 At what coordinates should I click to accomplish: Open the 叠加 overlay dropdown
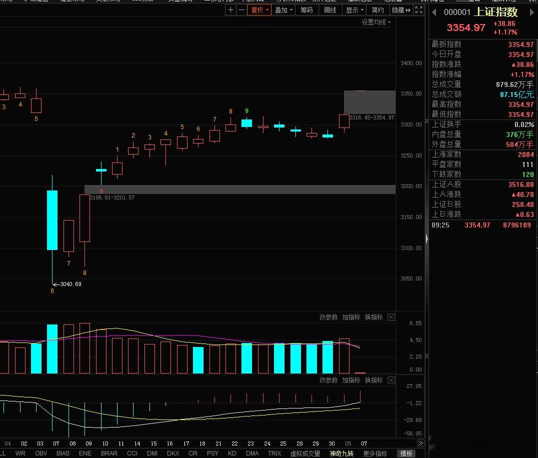[283, 10]
